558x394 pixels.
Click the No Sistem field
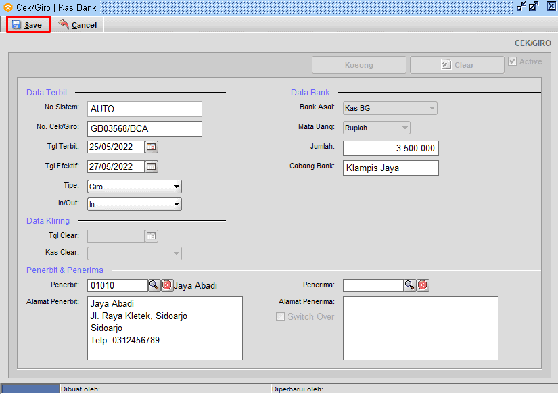tap(145, 109)
